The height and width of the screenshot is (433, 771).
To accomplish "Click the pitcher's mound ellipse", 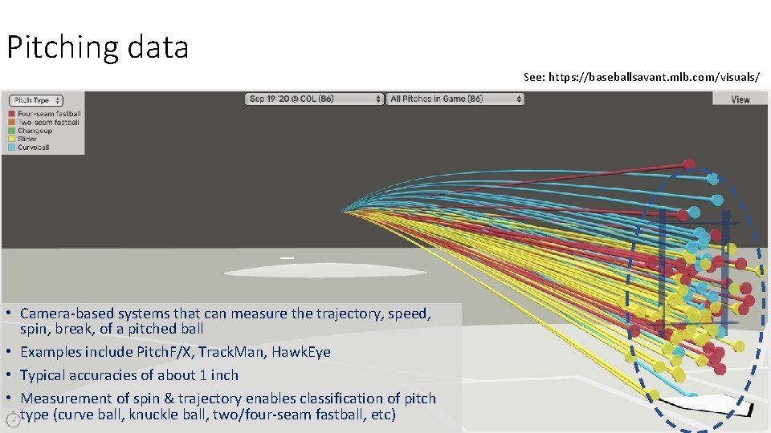I will click(325, 270).
